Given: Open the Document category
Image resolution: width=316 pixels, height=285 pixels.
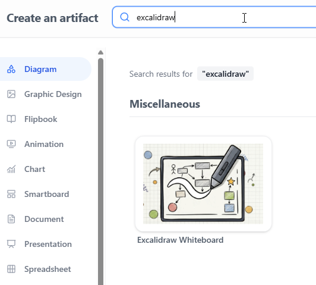Looking at the screenshot, I should (46, 219).
